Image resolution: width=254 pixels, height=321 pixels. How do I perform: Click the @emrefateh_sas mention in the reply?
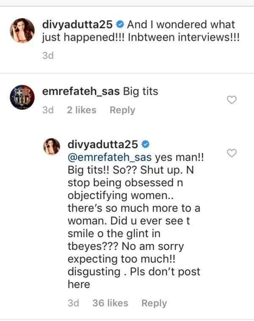(x=110, y=157)
